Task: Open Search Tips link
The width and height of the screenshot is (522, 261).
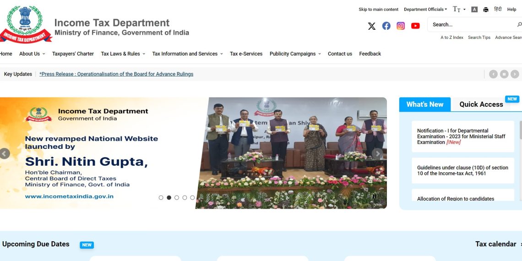Action: pos(479,37)
